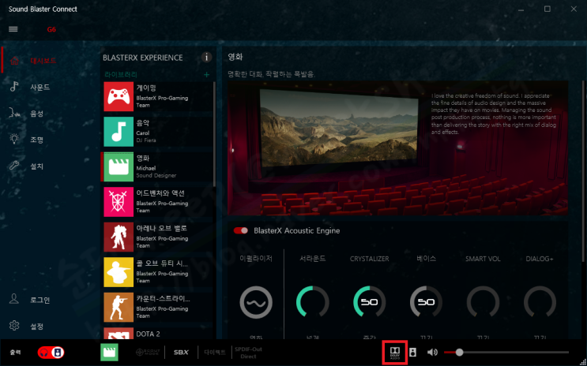Screen dimensions: 587x366
Task: Select the 어드벤처와 액션 profile icon
Action: tap(119, 202)
